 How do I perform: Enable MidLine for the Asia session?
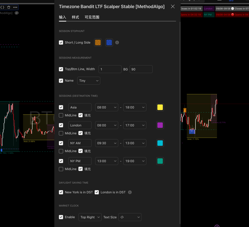pyautogui.click(x=61, y=115)
